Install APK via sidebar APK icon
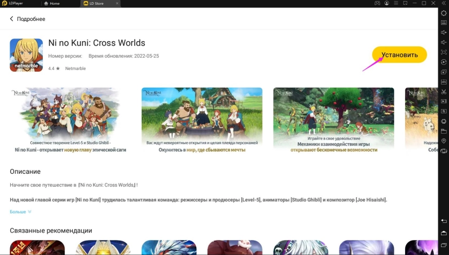The height and width of the screenshot is (255, 449). [x=444, y=82]
